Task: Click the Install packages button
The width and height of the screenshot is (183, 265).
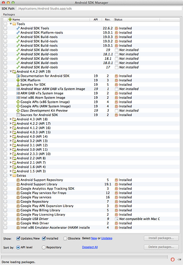Action: [x=161, y=238]
